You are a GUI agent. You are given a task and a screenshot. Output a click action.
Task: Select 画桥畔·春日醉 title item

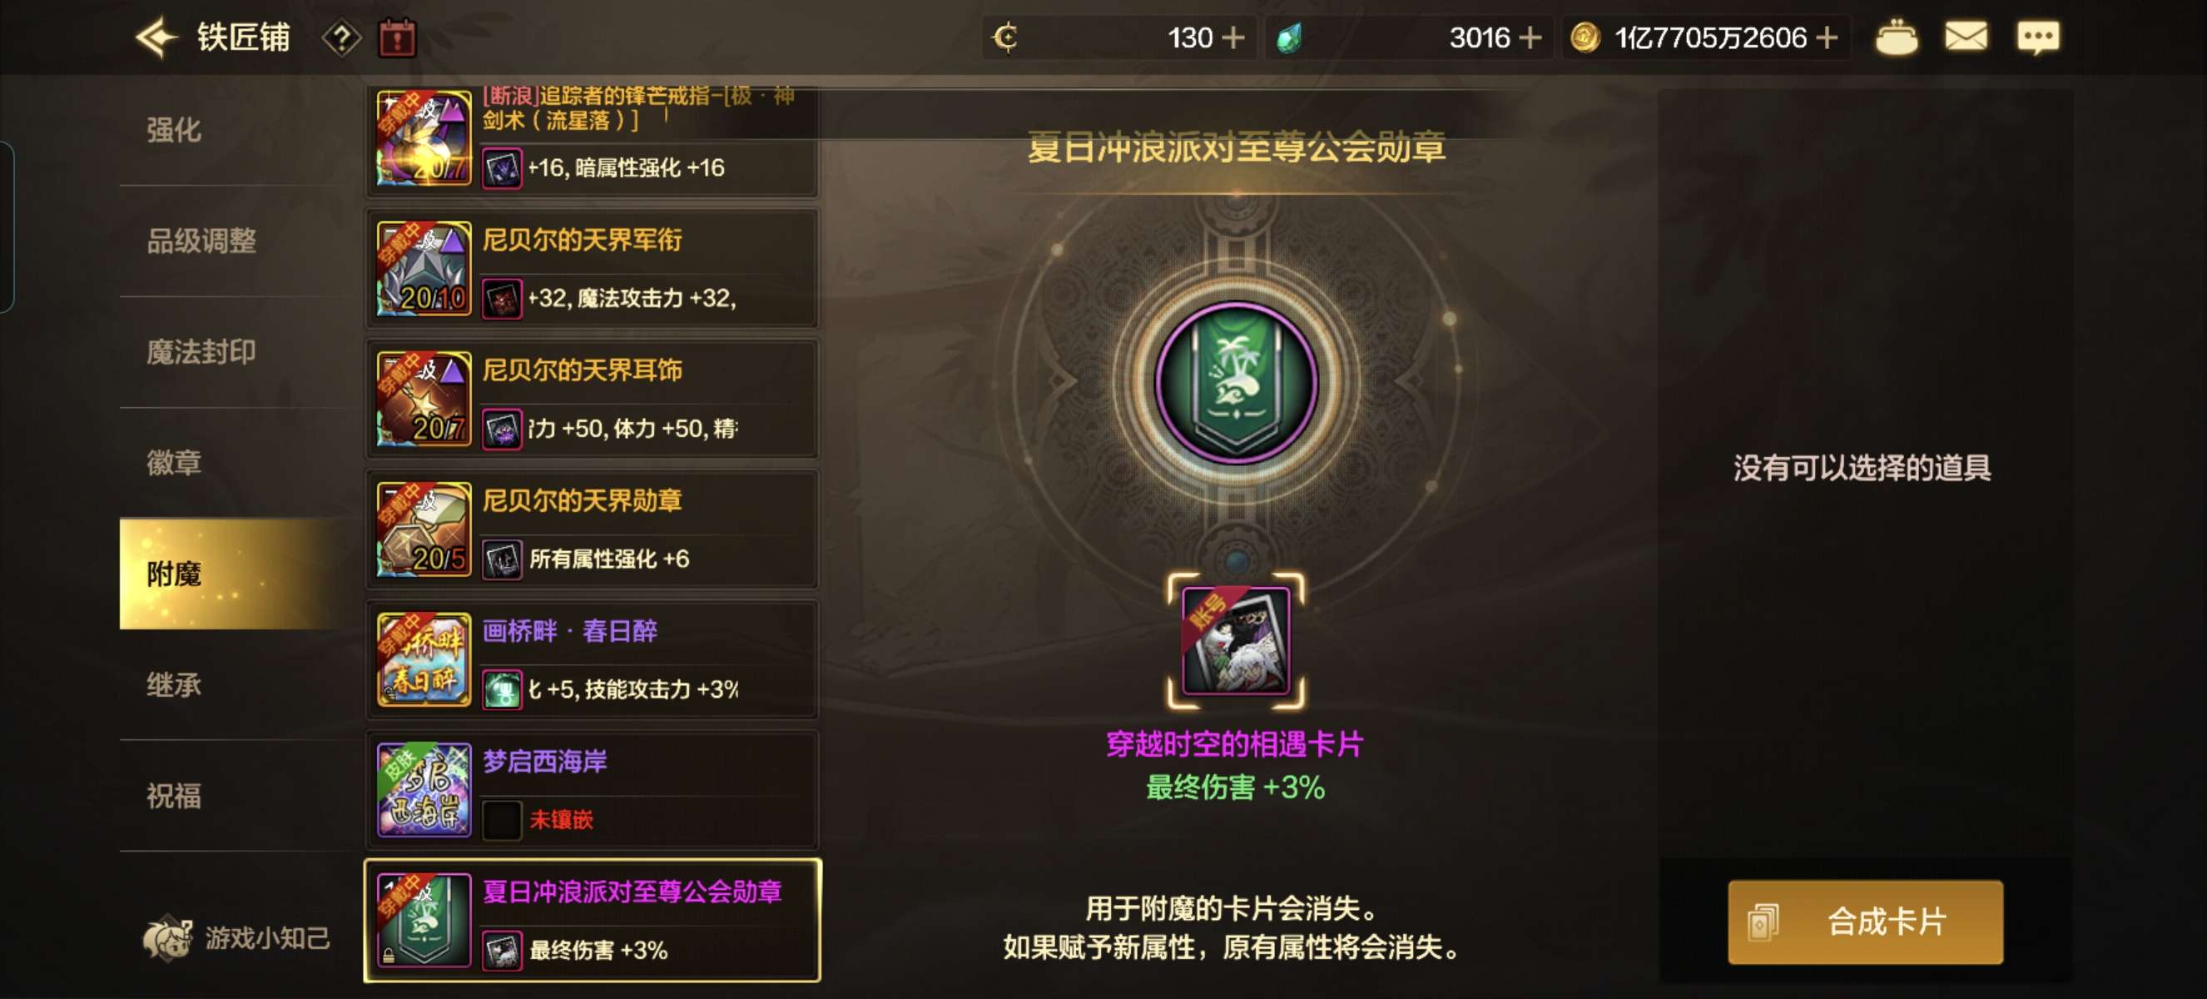(592, 659)
